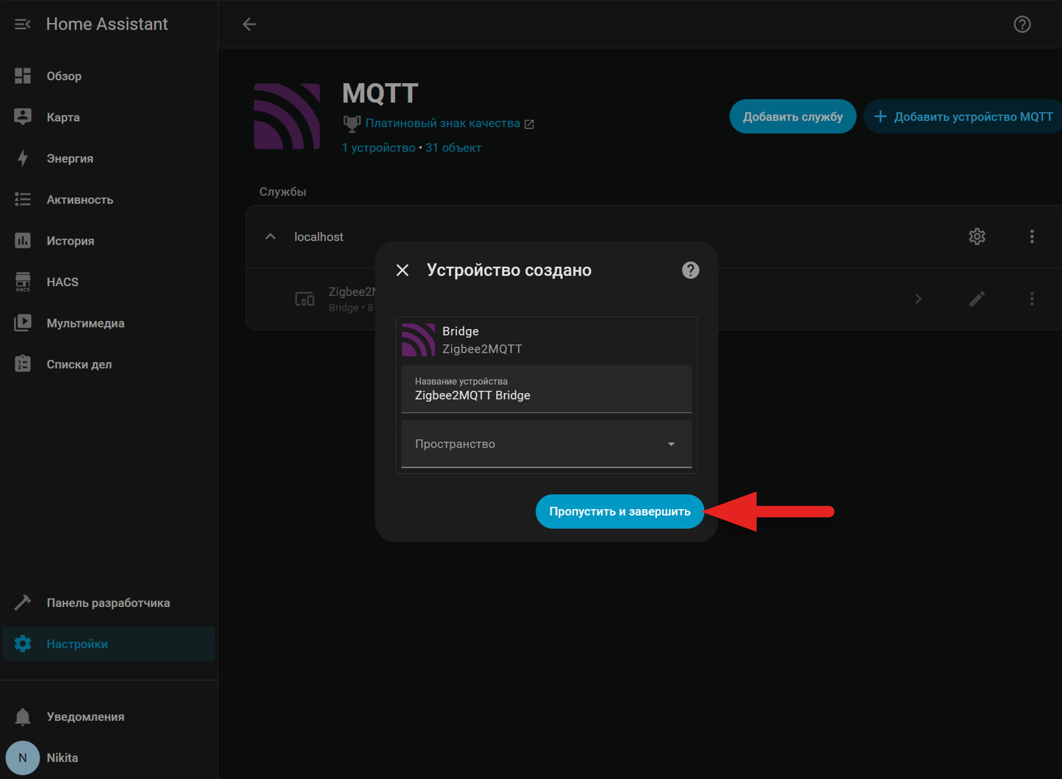Open Панель разработчика
The width and height of the screenshot is (1062, 779).
click(109, 603)
